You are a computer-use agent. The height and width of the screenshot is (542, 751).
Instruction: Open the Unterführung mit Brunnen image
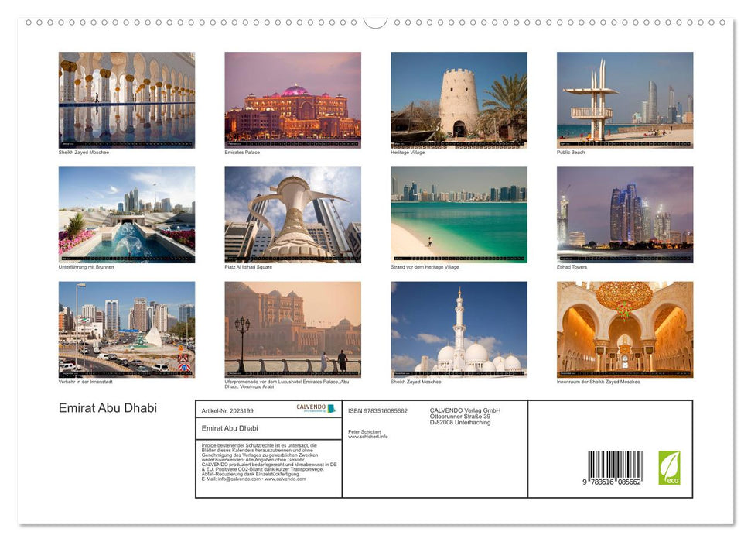(x=126, y=213)
